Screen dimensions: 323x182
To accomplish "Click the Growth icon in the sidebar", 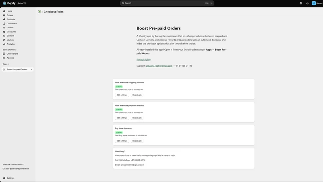I will pyautogui.click(x=4, y=28).
